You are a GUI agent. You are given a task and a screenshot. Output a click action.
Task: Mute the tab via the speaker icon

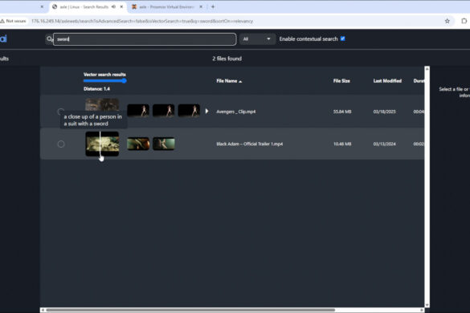pyautogui.click(x=113, y=6)
